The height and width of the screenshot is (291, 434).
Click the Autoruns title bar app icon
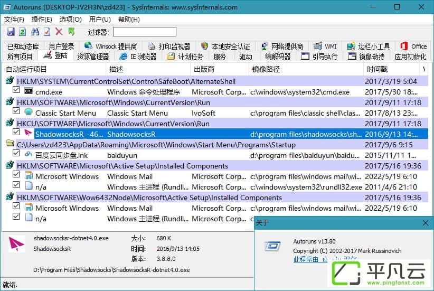[x=7, y=7]
